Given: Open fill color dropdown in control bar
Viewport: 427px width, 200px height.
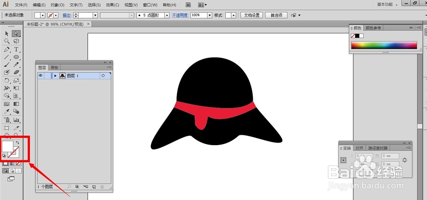Looking at the screenshot, I should [43, 15].
